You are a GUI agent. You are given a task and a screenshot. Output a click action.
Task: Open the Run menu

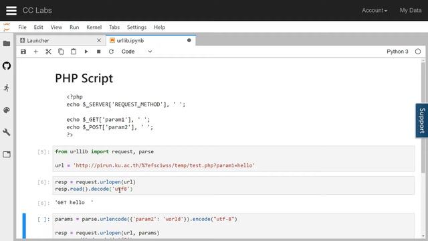pos(74,27)
